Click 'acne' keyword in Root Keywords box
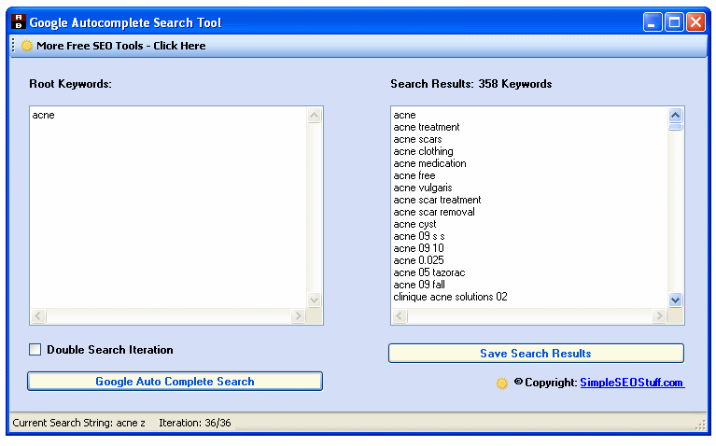 click(43, 115)
